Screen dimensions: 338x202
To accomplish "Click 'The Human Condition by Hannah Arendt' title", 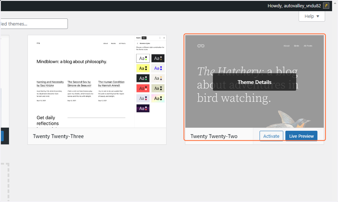I will coord(111,84).
